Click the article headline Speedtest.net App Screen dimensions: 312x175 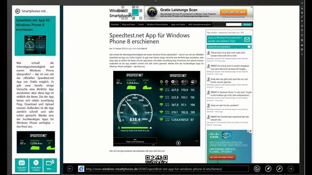tap(150, 38)
